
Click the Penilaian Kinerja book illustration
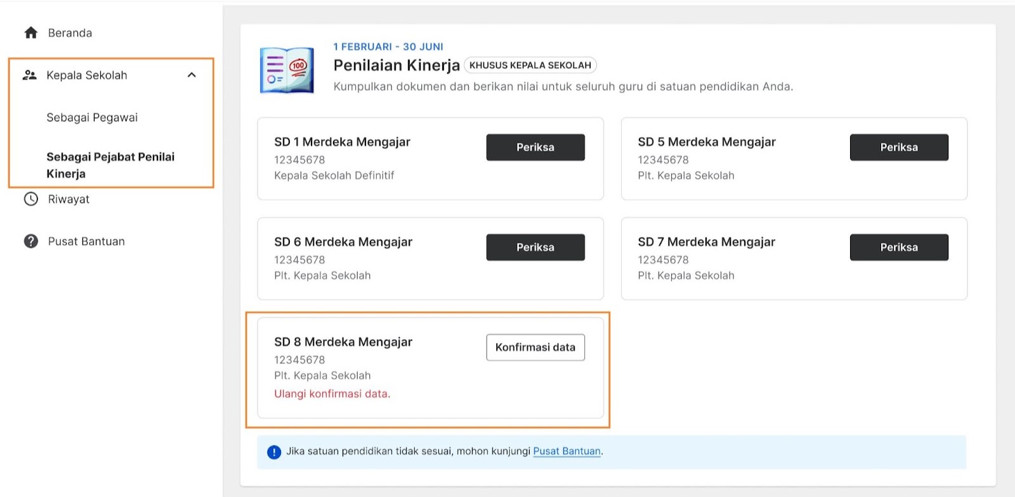[287, 70]
